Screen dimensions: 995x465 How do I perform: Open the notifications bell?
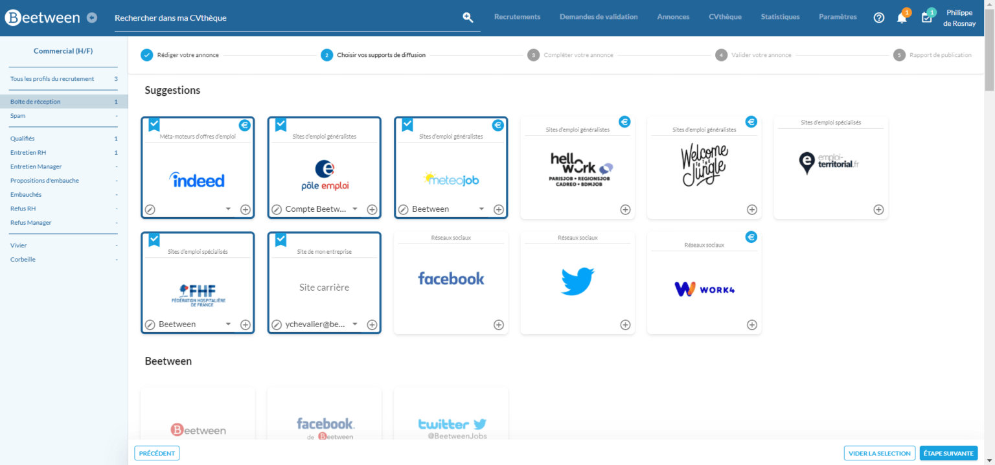[902, 17]
